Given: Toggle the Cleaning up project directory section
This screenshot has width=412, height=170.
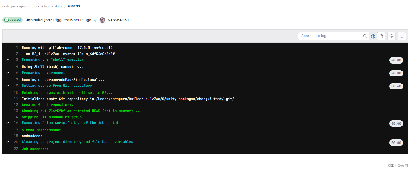Looking at the screenshot, I should click(8, 141).
